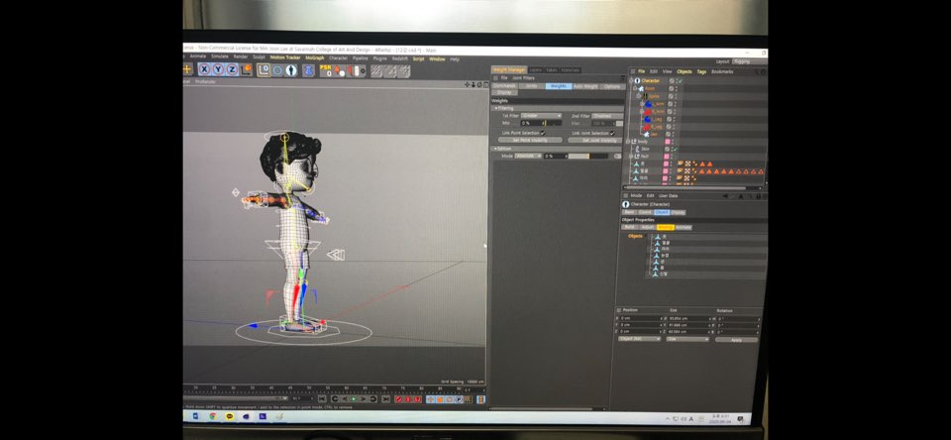Open 1st Filter dropdown
This screenshot has width=951, height=440.
(x=542, y=116)
